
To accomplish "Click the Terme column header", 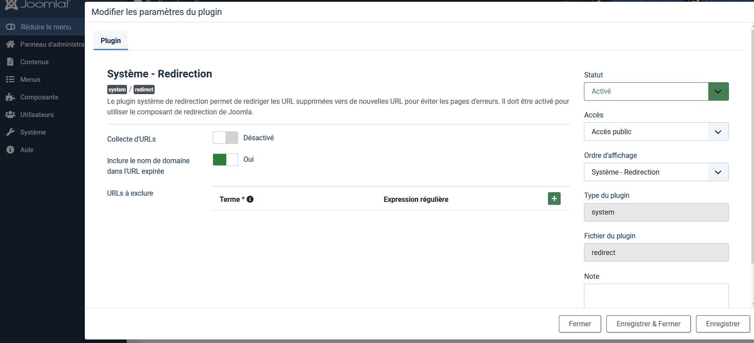I will [x=232, y=199].
